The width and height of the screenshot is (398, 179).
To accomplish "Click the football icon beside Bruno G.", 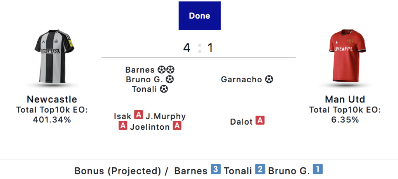I will click(169, 79).
